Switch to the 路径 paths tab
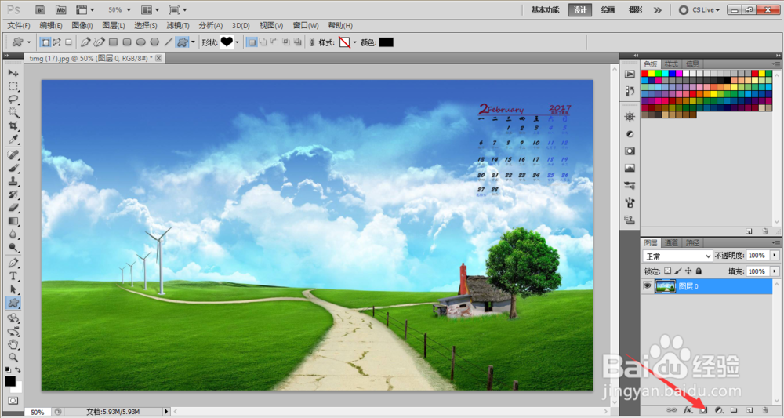Image resolution: width=784 pixels, height=418 pixels. pyautogui.click(x=692, y=243)
